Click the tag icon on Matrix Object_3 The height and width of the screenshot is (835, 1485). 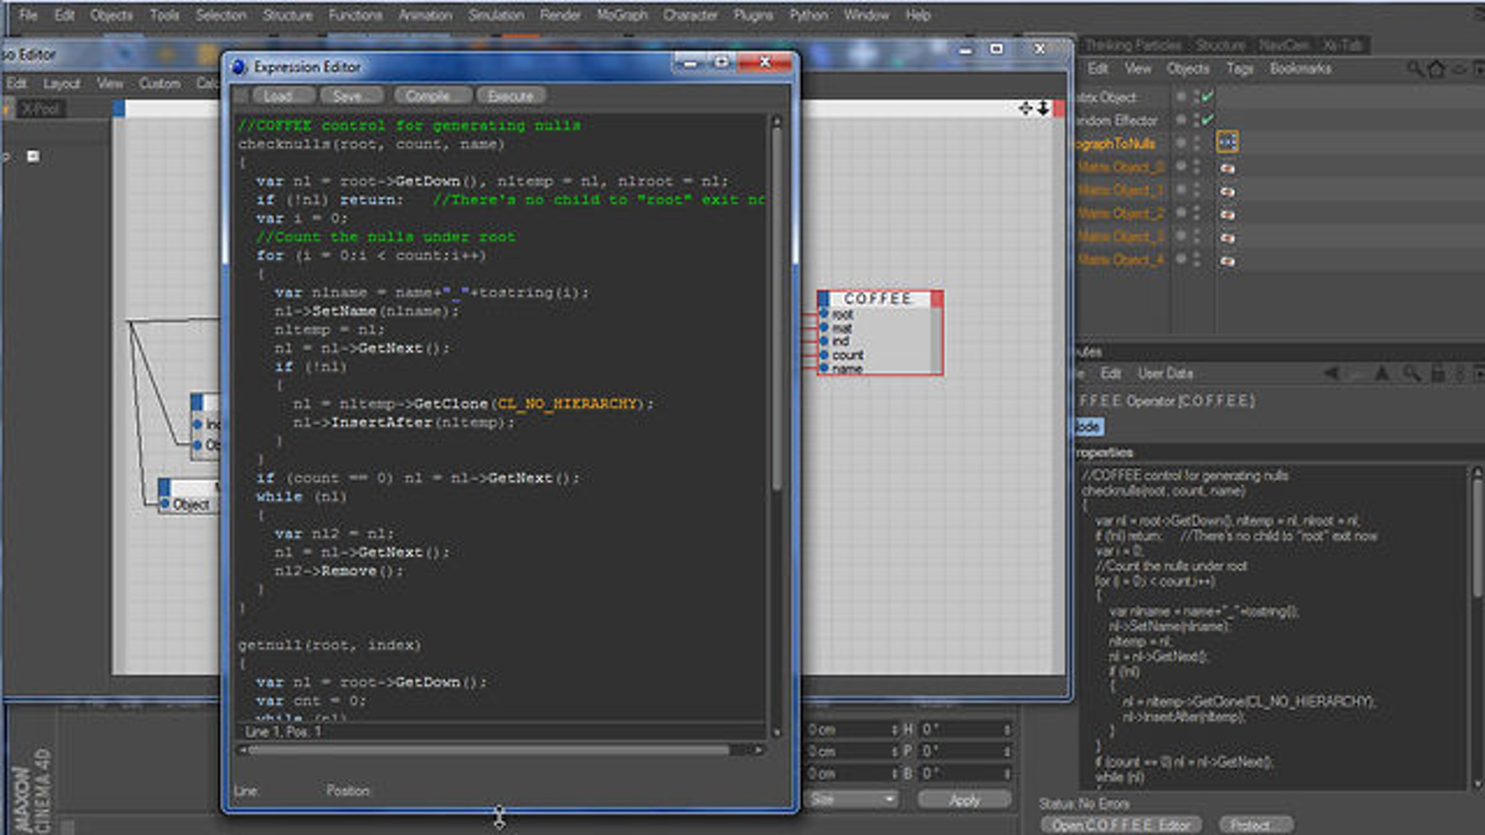[x=1228, y=238]
